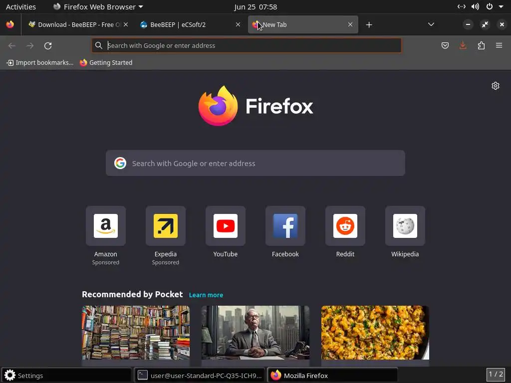Follow the Pocket Learn more link
Screen dimensions: 511x383
pos(206,295)
